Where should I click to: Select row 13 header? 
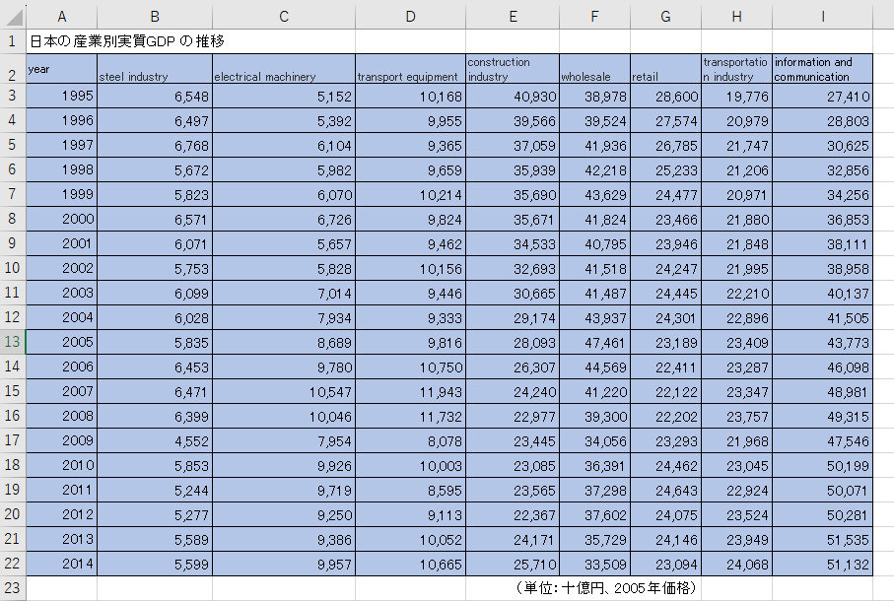pyautogui.click(x=12, y=342)
